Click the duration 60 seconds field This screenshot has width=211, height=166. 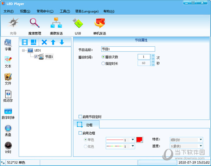(x=144, y=63)
